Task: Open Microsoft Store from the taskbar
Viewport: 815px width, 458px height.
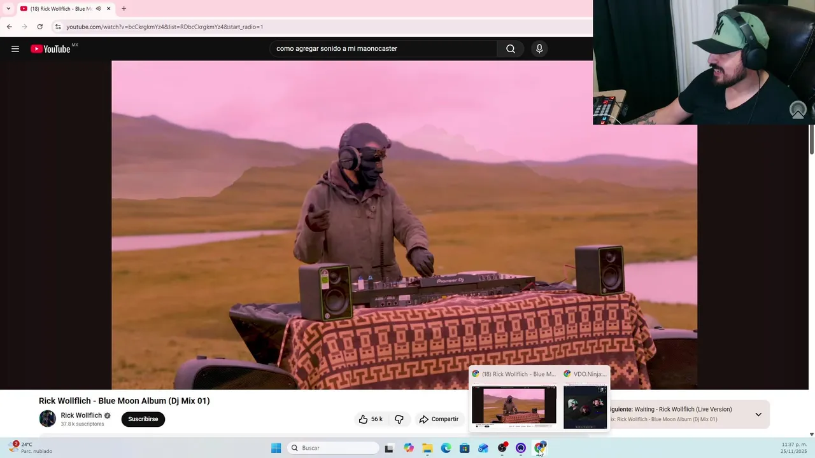Action: [465, 448]
